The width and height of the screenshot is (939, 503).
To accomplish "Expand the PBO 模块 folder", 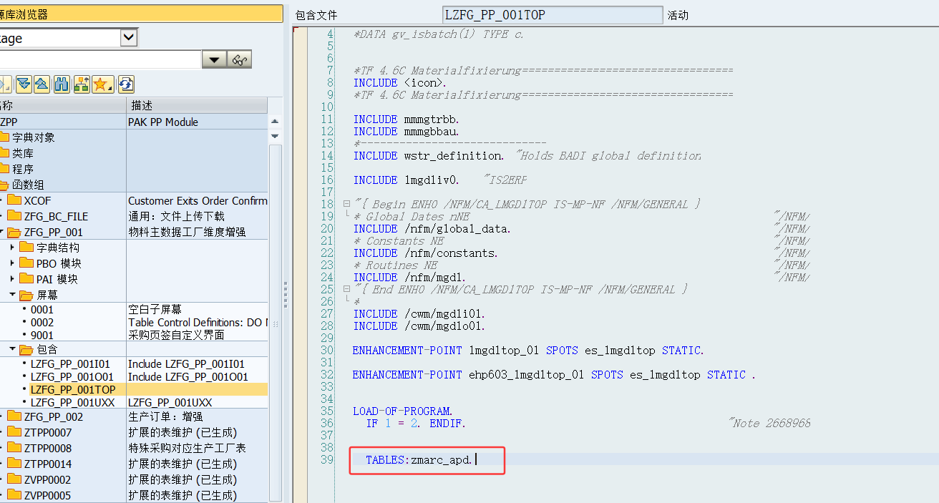I will (x=12, y=263).
